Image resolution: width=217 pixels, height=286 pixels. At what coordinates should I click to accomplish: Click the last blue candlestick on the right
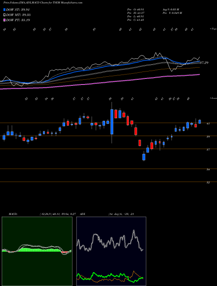coord(200,122)
